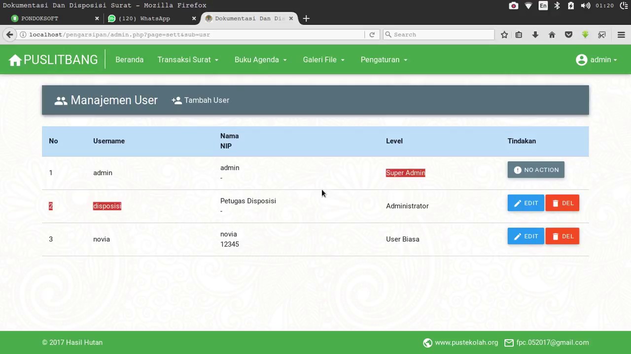Open the Pocket icon in toolbar
Screen dimensions: 631x354
[568, 34]
